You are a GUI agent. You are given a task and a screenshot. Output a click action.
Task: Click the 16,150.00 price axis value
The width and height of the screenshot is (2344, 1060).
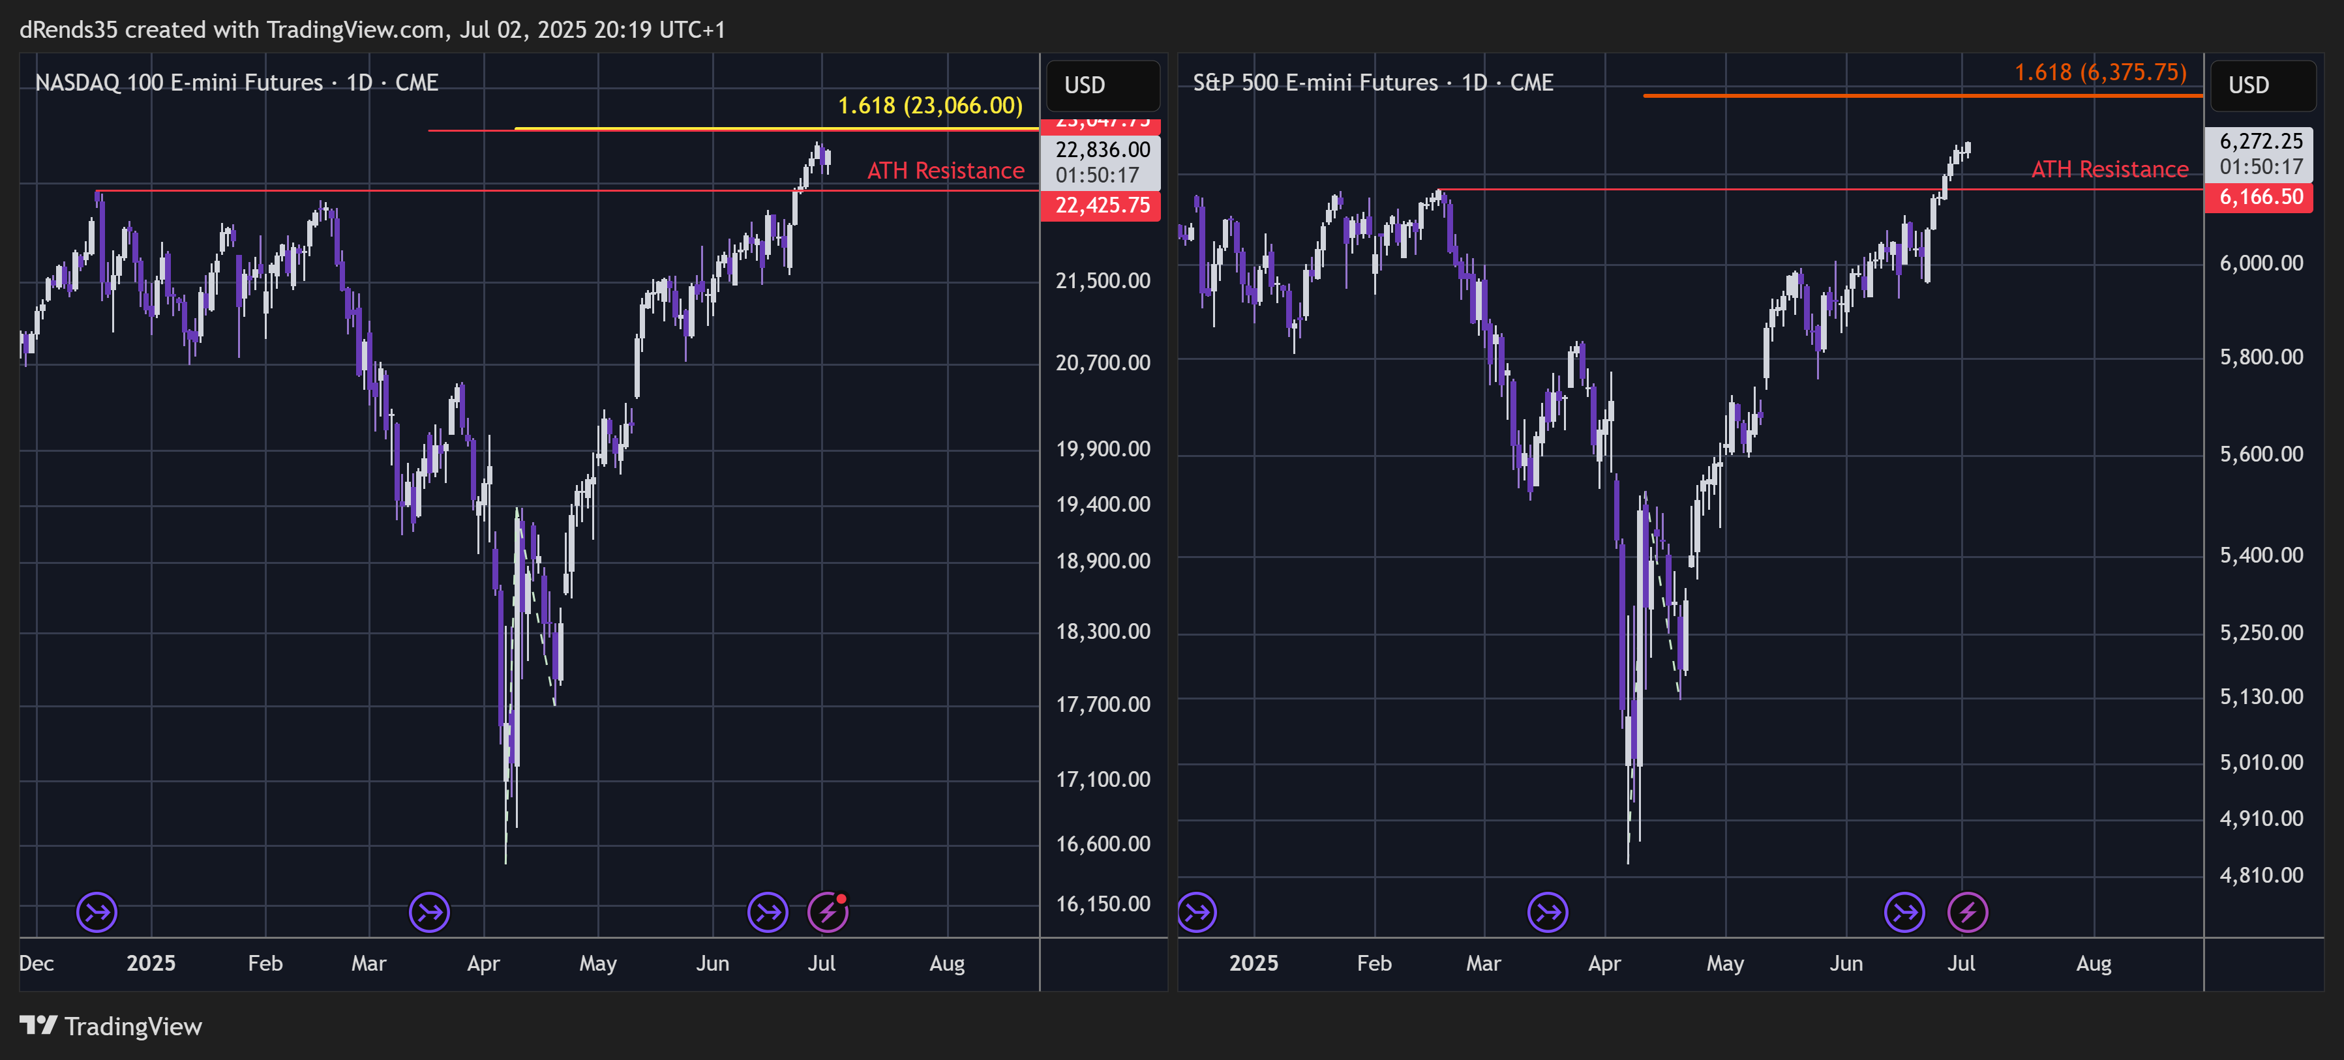(1103, 904)
